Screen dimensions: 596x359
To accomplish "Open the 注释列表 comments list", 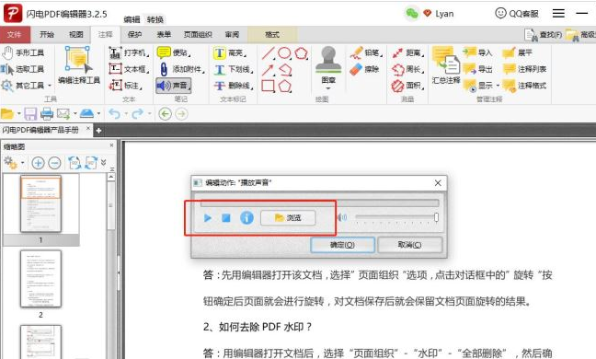I will [x=524, y=69].
